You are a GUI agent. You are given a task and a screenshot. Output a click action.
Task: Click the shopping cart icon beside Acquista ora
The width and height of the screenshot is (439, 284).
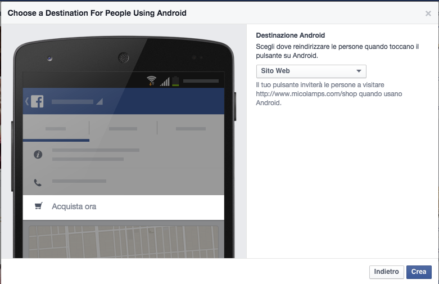(x=38, y=206)
